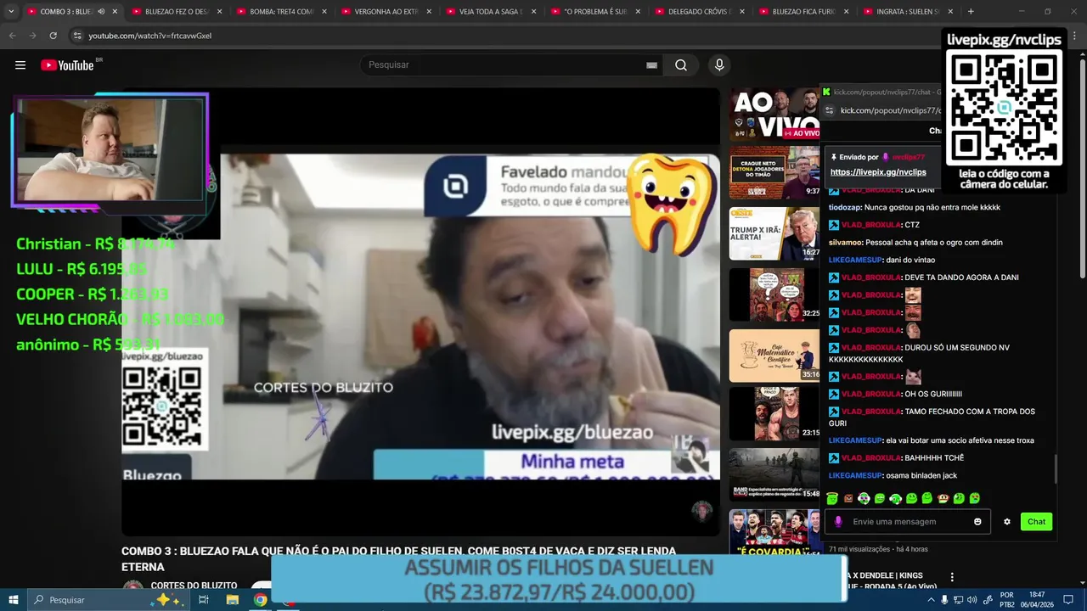Screen dimensions: 1087x611
Task: Go forward in browser history
Action: [x=32, y=36]
